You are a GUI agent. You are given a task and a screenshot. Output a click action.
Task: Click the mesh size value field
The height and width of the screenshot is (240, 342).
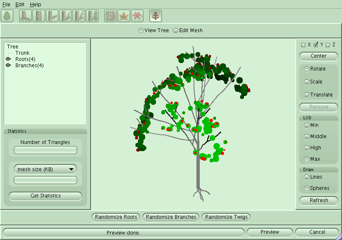point(45,180)
